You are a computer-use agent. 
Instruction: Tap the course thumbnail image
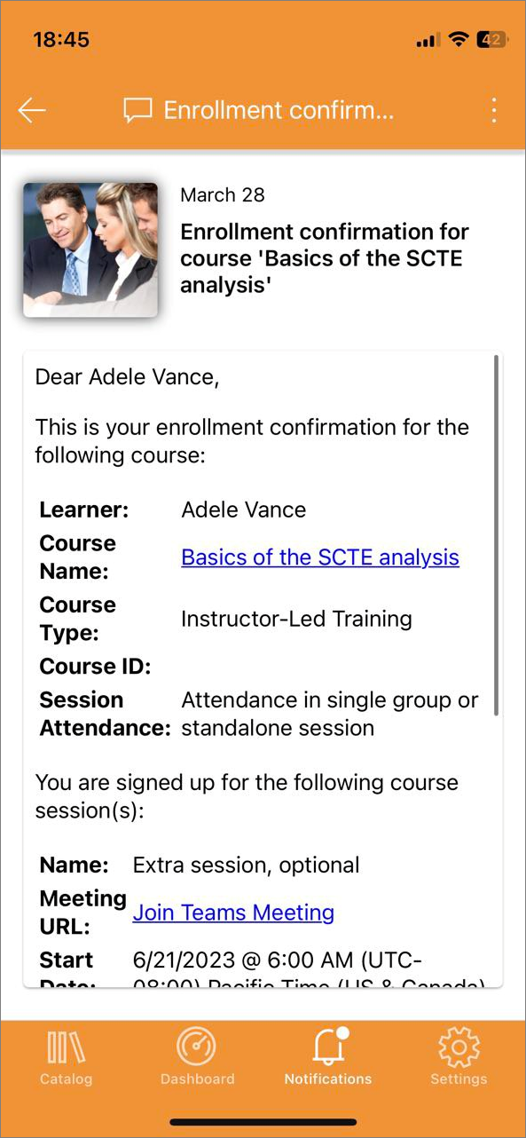[x=90, y=249]
